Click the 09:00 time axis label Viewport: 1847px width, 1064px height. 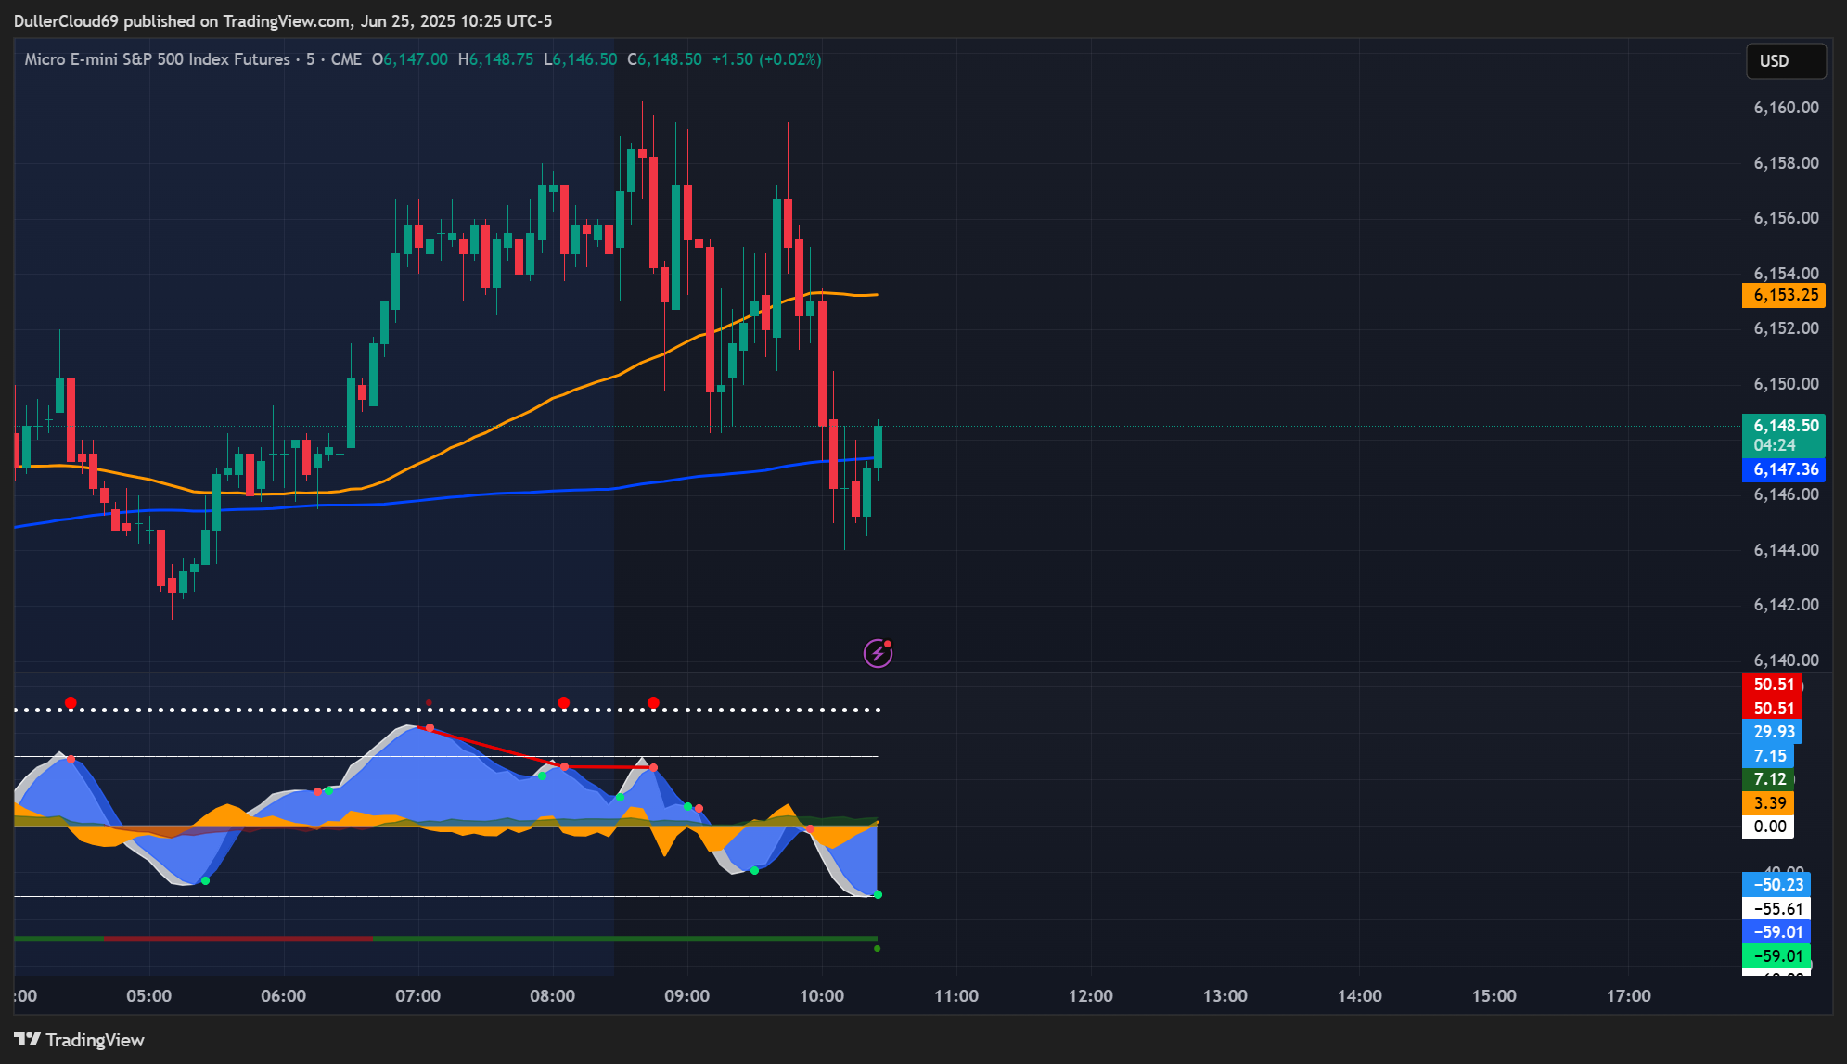coord(686,996)
